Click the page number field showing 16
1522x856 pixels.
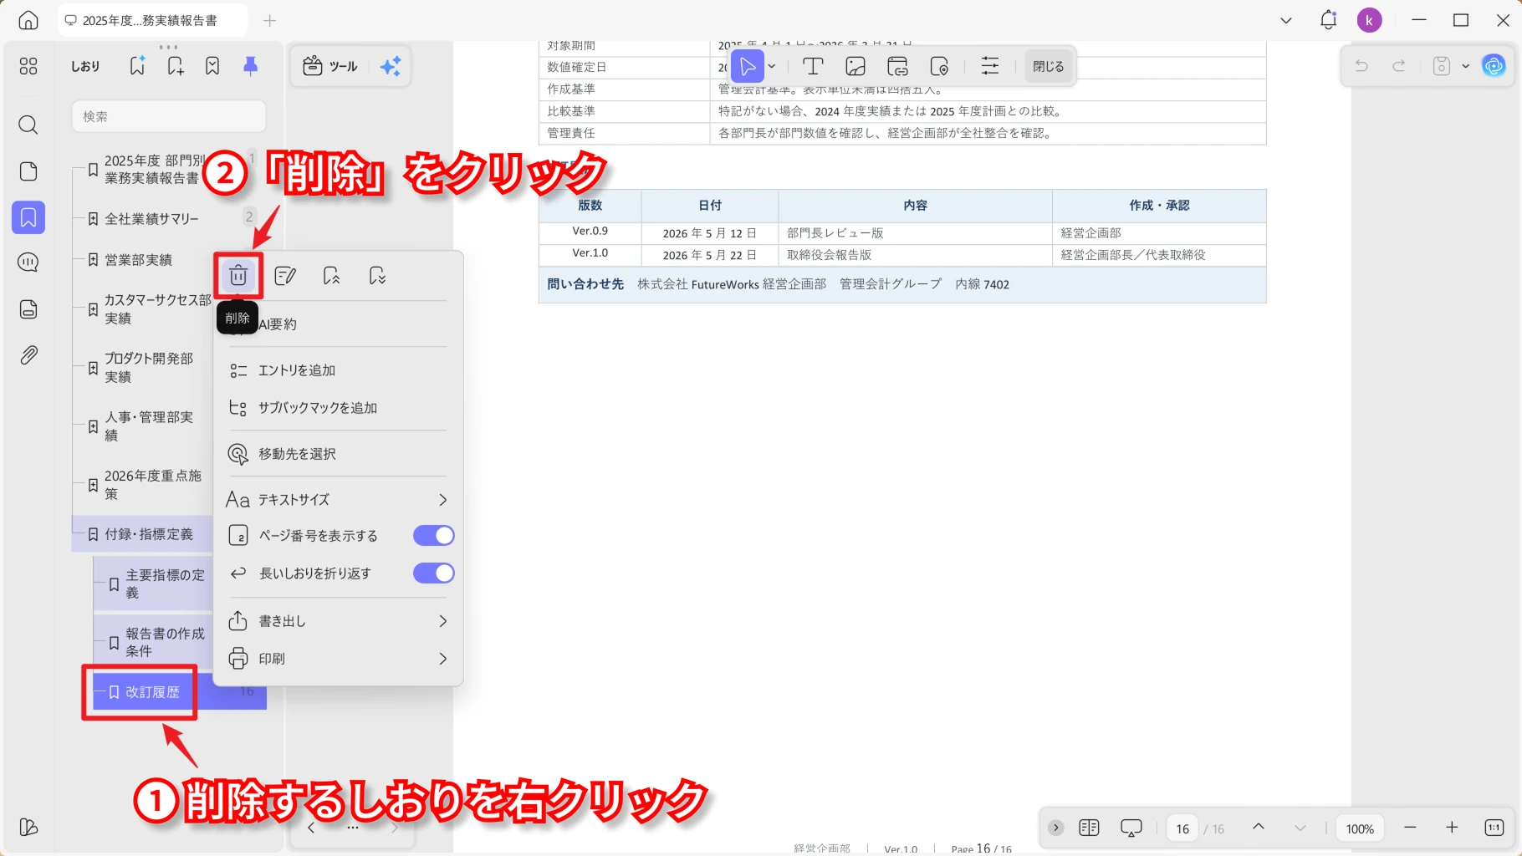(x=1182, y=828)
